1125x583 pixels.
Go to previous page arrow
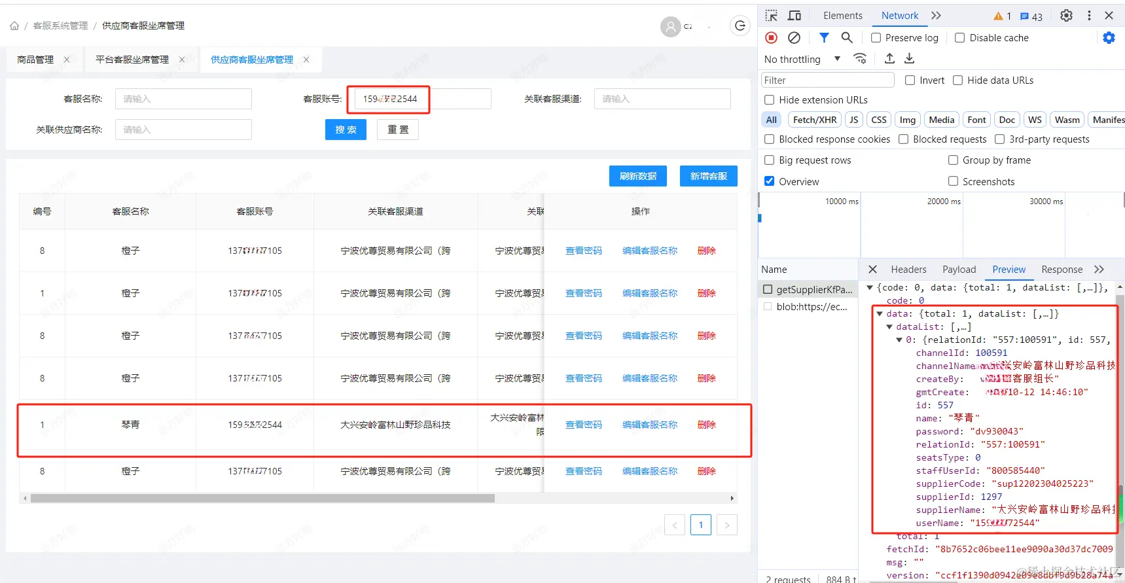[x=675, y=525]
